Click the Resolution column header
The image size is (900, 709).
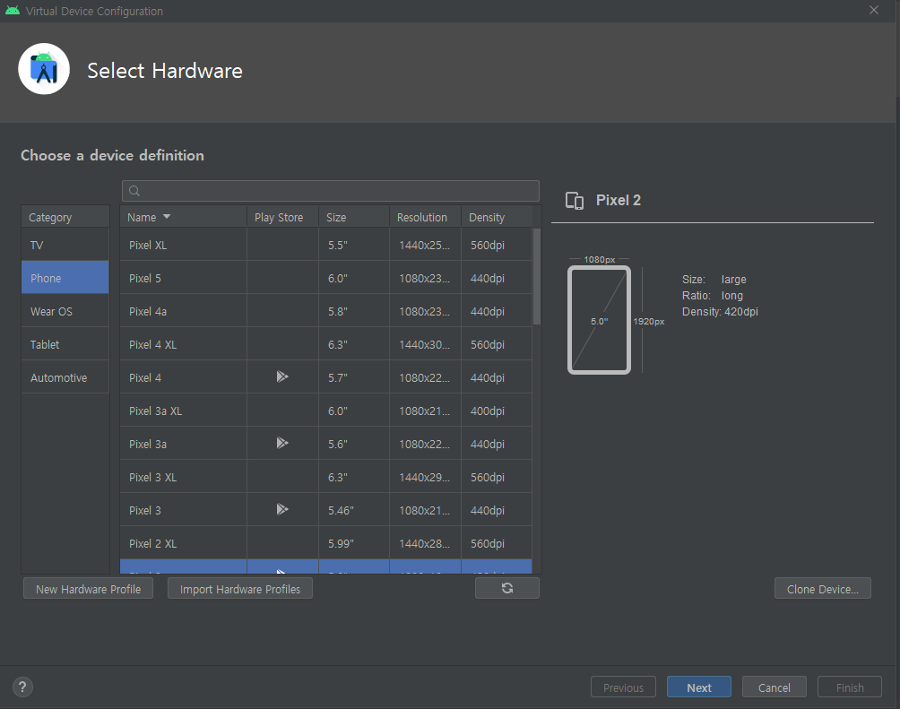click(425, 217)
